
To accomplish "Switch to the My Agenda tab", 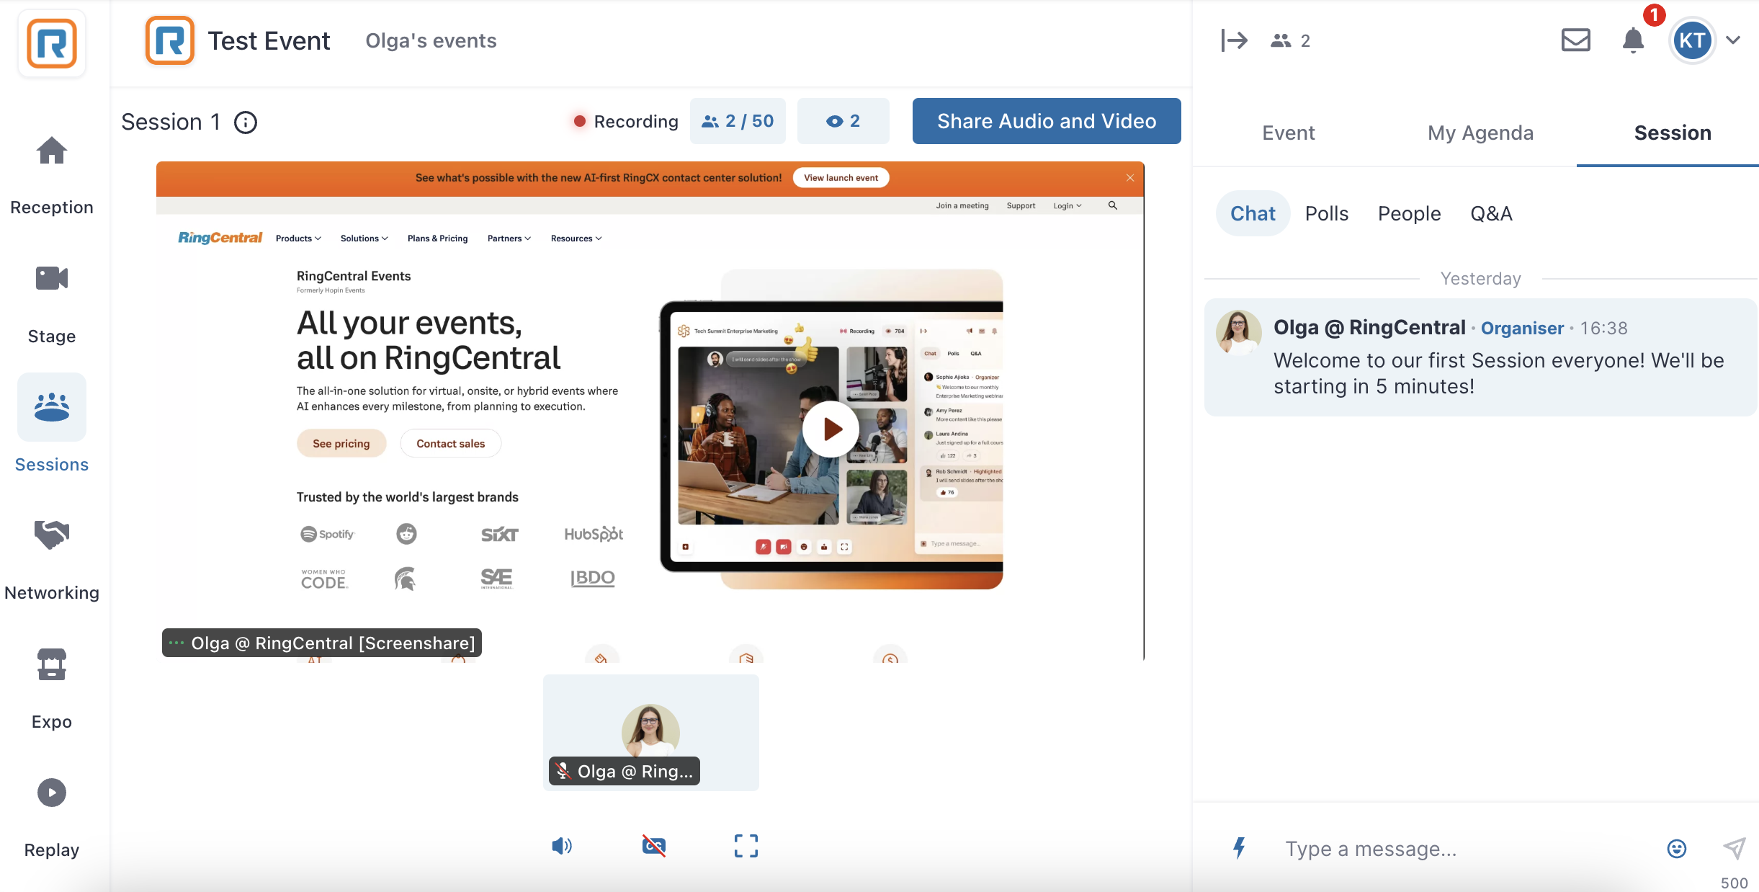I will click(x=1480, y=133).
